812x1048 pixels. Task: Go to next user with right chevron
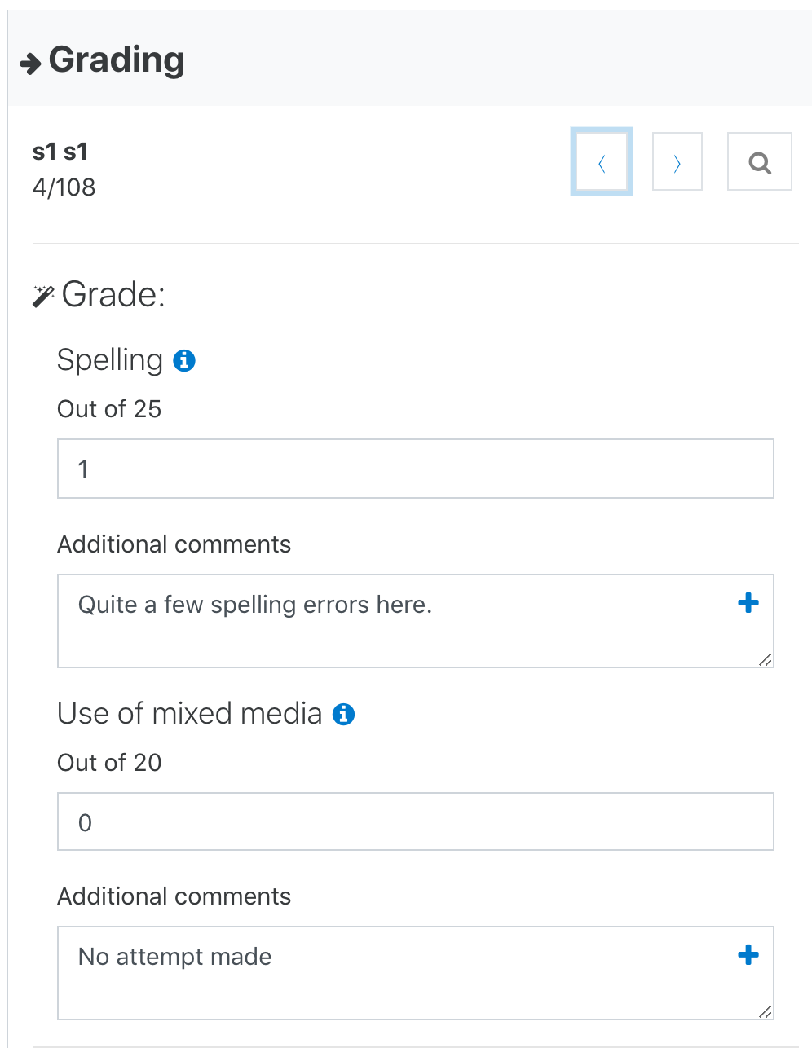tap(677, 162)
